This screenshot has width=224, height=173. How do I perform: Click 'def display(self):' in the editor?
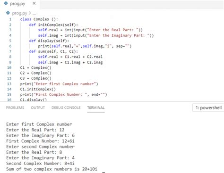(49, 41)
